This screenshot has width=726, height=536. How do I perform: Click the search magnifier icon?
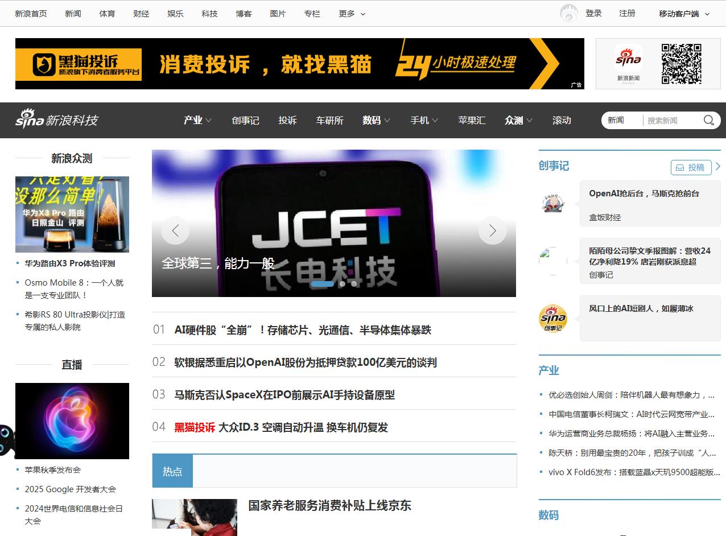coord(708,120)
